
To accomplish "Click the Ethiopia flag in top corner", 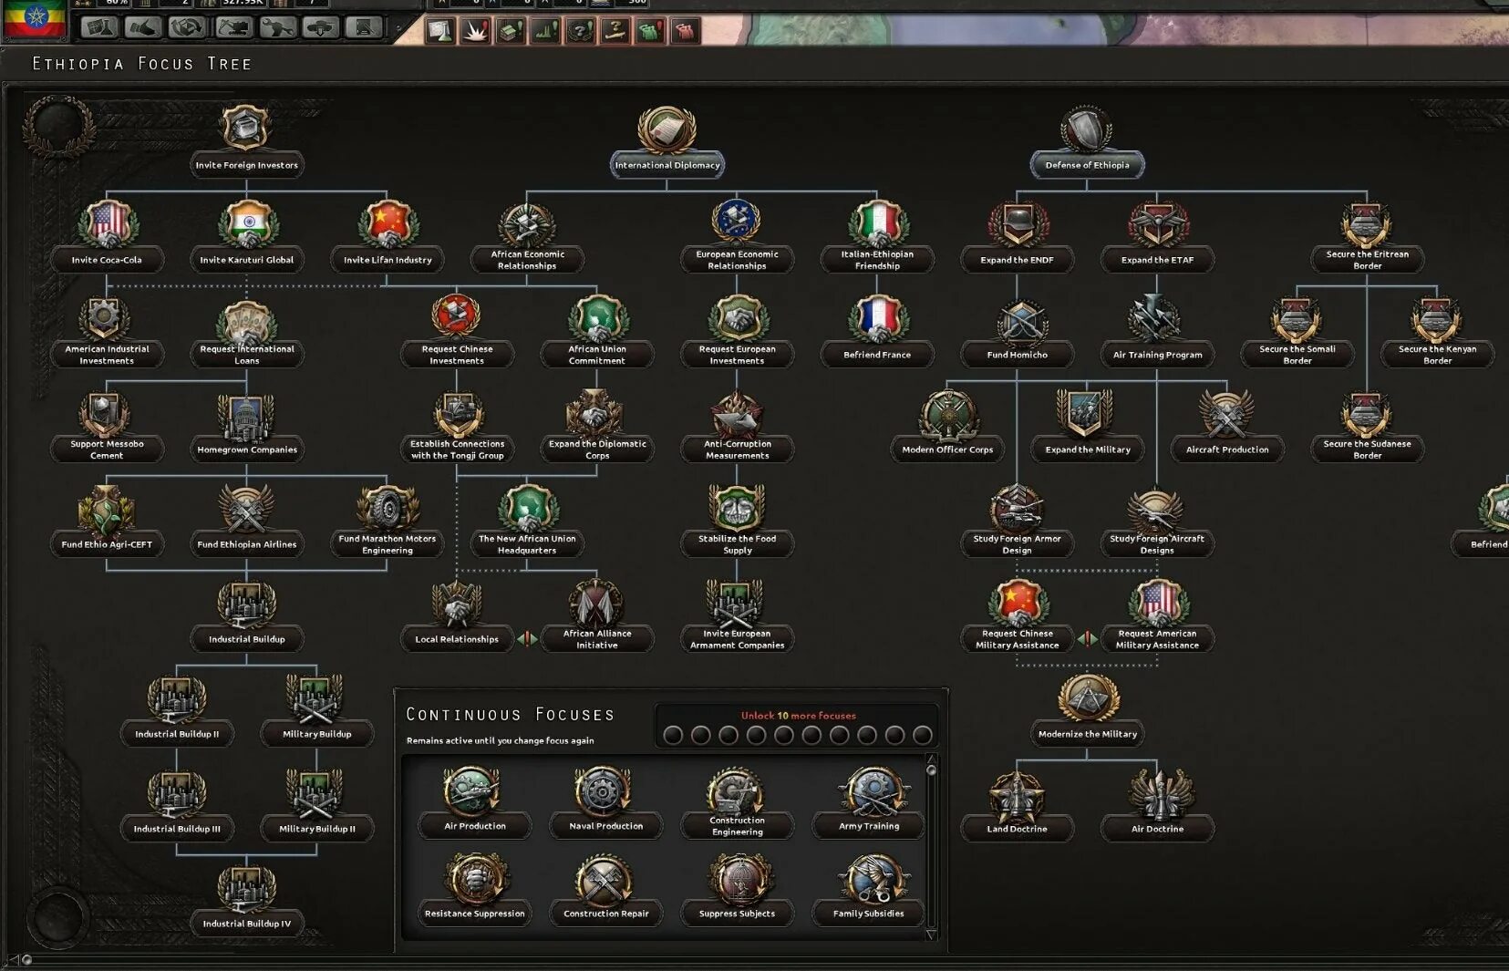I will (x=35, y=17).
